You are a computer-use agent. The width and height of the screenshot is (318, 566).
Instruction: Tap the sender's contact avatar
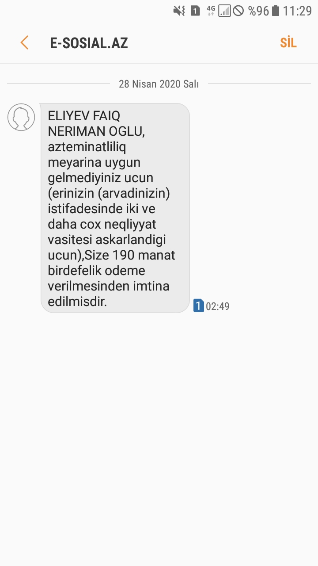click(x=21, y=117)
